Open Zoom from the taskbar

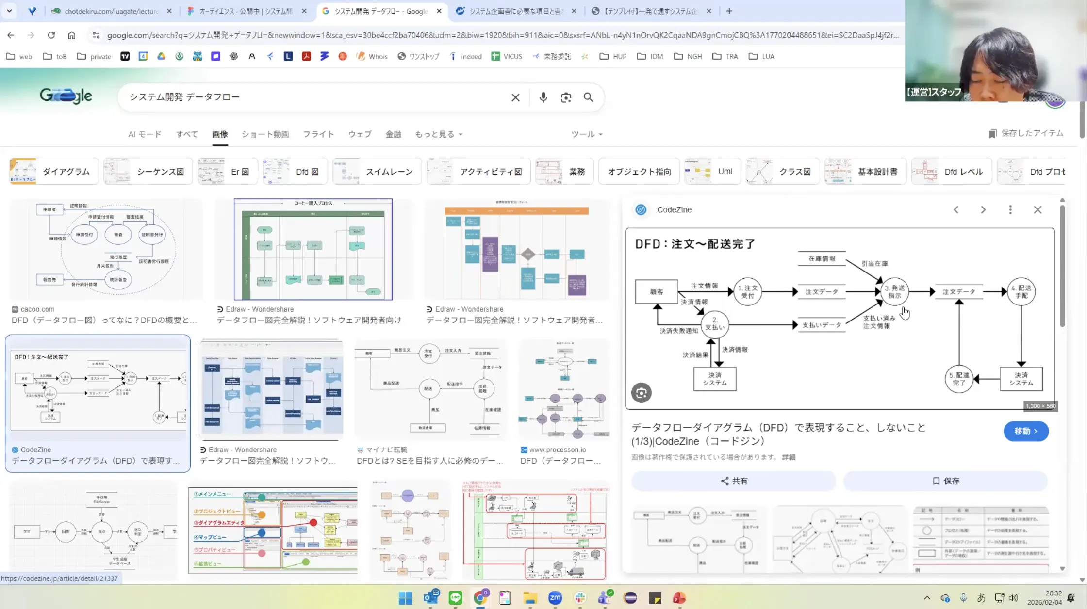(555, 598)
